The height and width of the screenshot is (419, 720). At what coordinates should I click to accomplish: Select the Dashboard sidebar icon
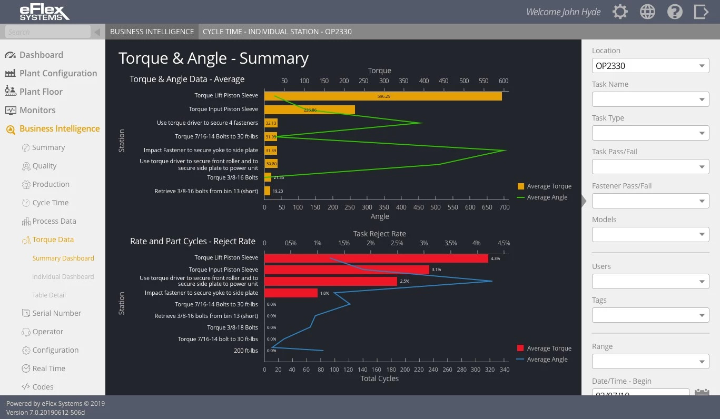42,55
